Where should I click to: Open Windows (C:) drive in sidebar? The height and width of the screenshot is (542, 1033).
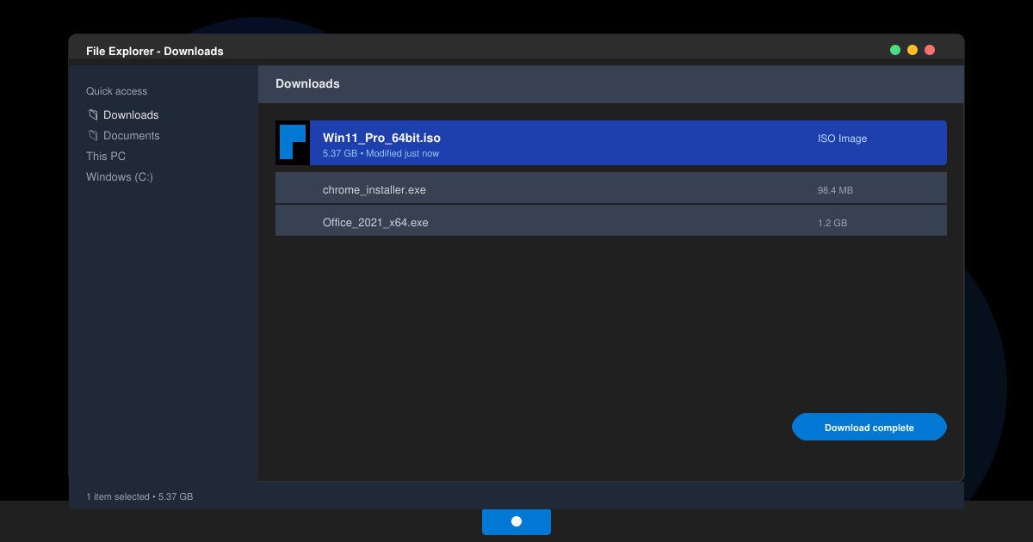[x=120, y=177]
